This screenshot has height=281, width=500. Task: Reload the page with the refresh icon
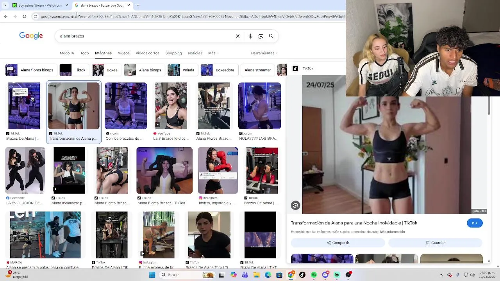coord(24,16)
